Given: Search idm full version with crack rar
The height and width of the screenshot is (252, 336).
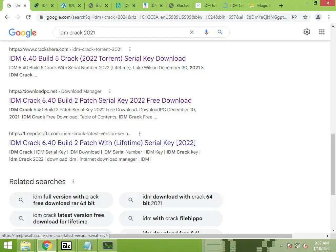Looking at the screenshot, I should click(x=61, y=200).
